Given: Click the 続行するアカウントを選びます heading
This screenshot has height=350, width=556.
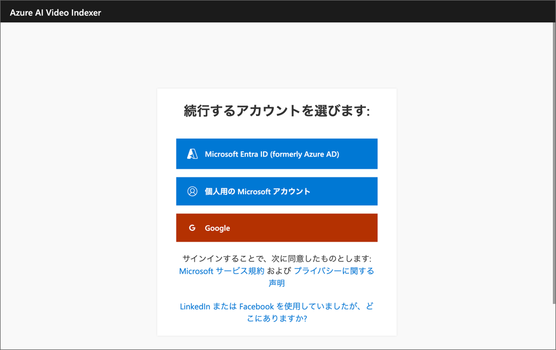Looking at the screenshot, I should (277, 110).
